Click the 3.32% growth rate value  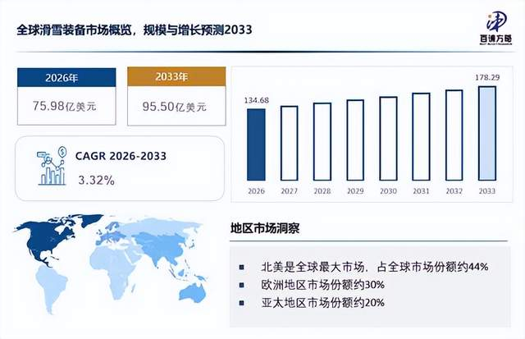[97, 181]
